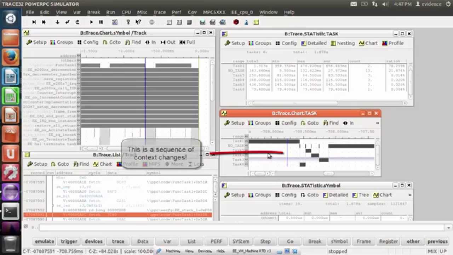The image size is (453, 255).
Task: Click the Single Step toolbar icon
Action: pos(34,22)
